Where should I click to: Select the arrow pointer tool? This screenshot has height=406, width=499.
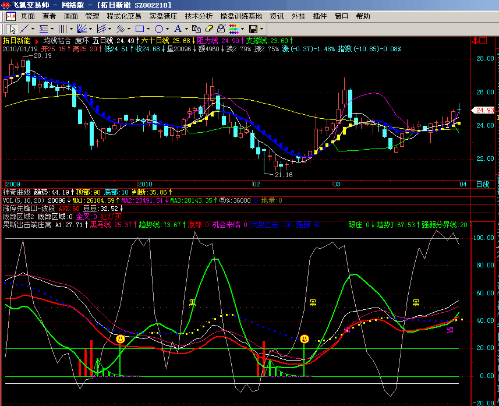[12, 29]
